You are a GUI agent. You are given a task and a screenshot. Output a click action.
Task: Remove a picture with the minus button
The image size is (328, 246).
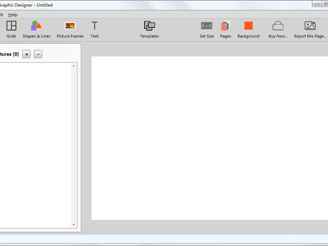[38, 54]
